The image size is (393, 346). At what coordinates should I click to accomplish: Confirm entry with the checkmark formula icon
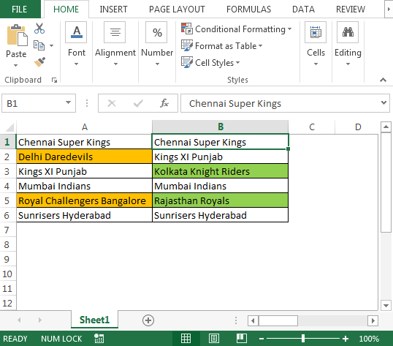coord(138,103)
